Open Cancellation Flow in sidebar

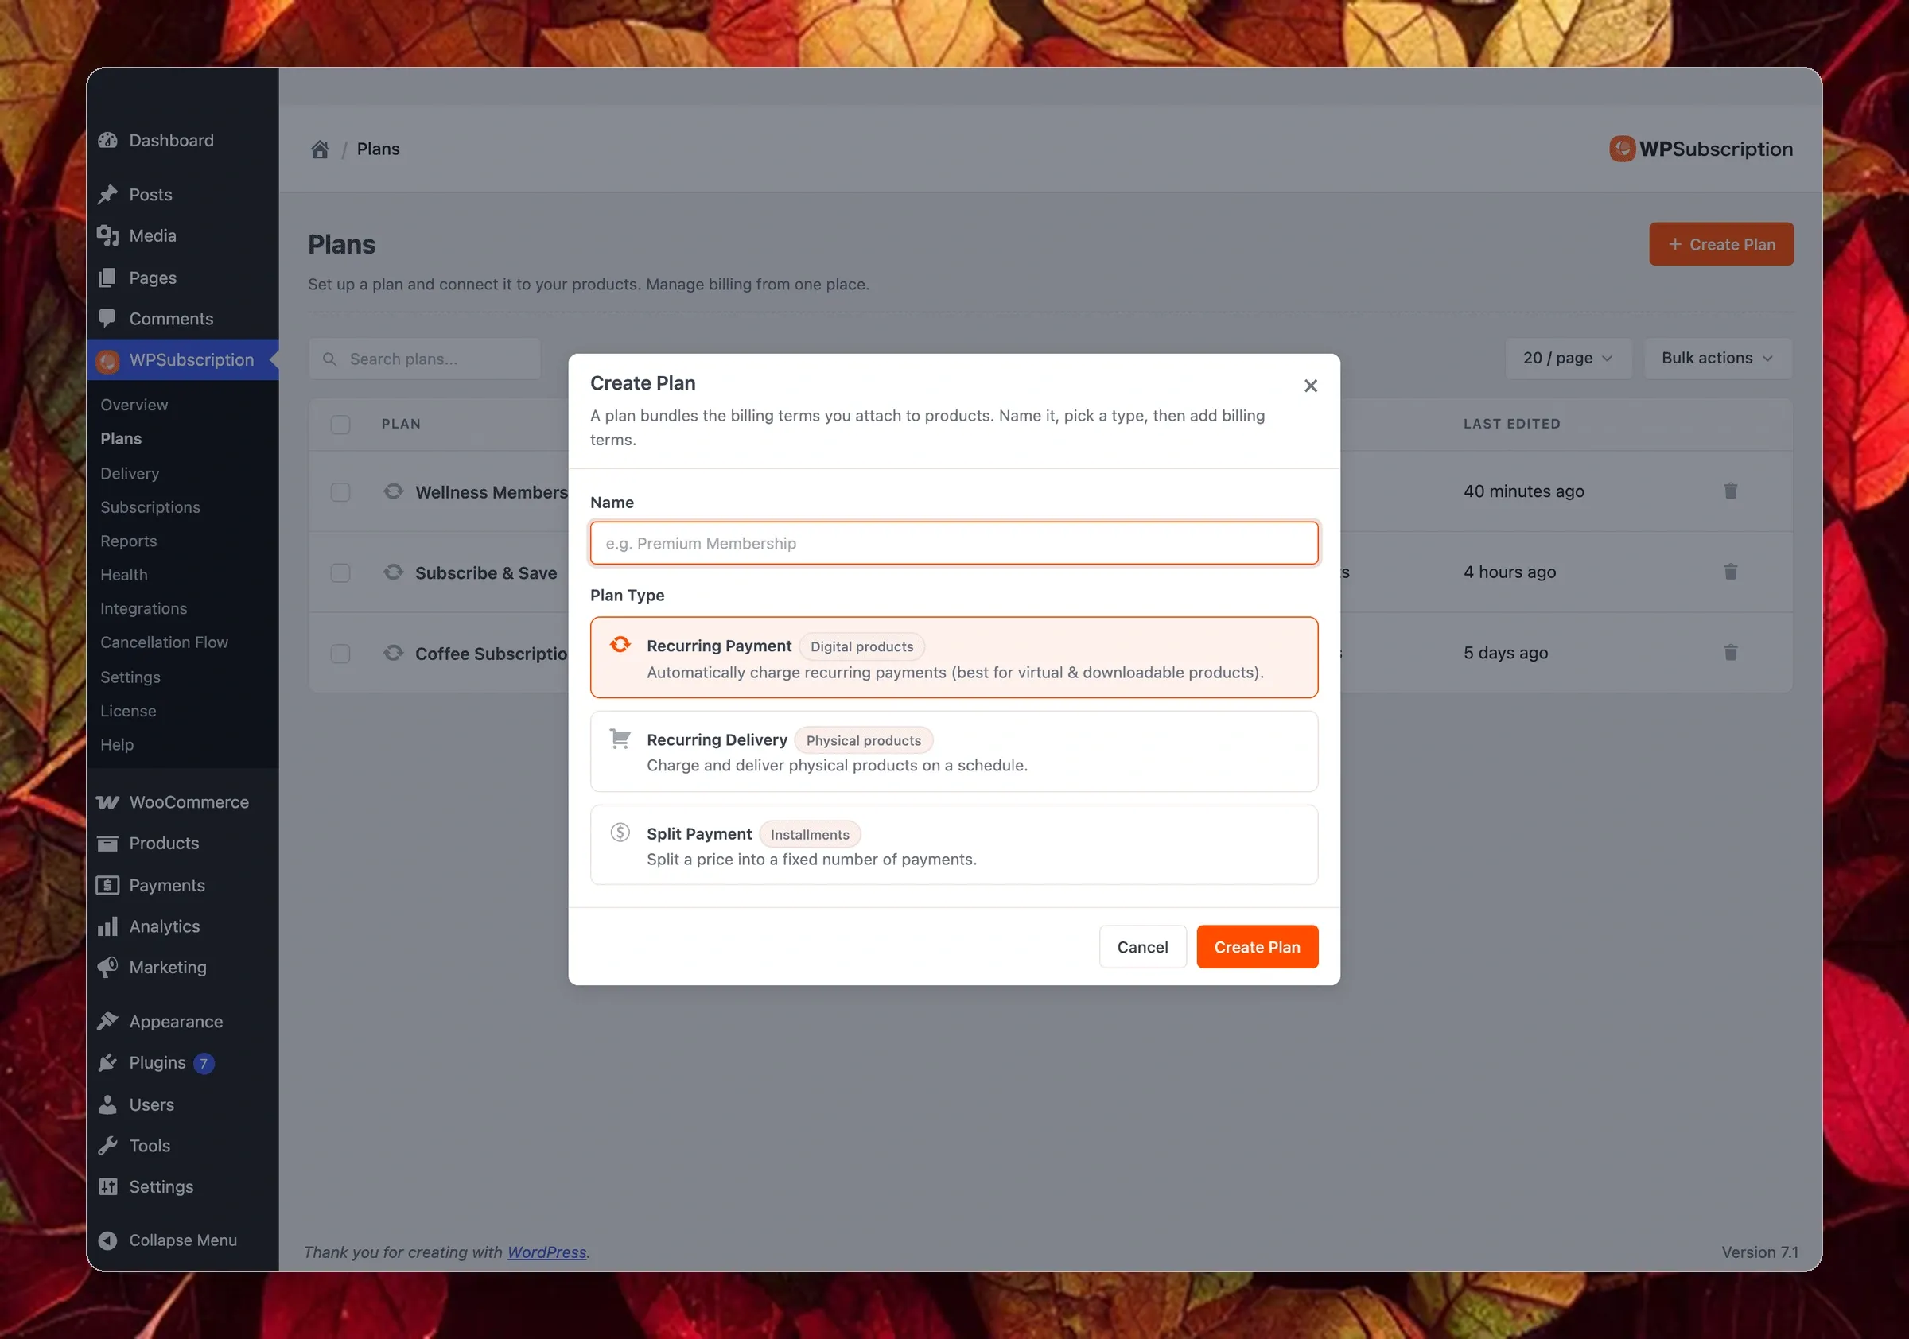click(164, 642)
